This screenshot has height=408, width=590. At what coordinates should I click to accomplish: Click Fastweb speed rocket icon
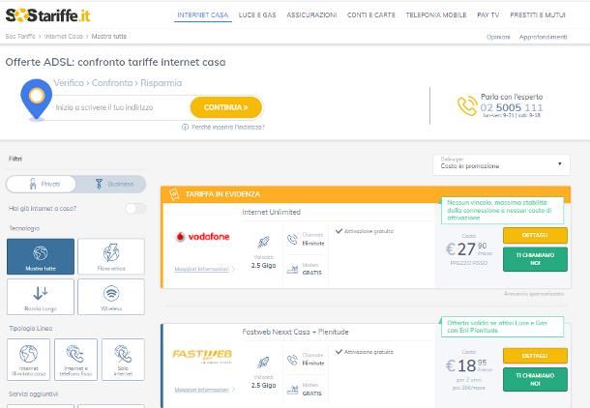tap(263, 363)
